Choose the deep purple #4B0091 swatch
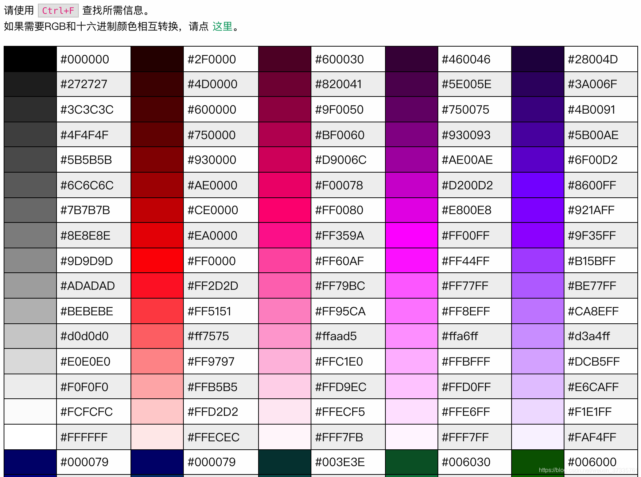Viewport: 641px width, 477px height. click(538, 109)
